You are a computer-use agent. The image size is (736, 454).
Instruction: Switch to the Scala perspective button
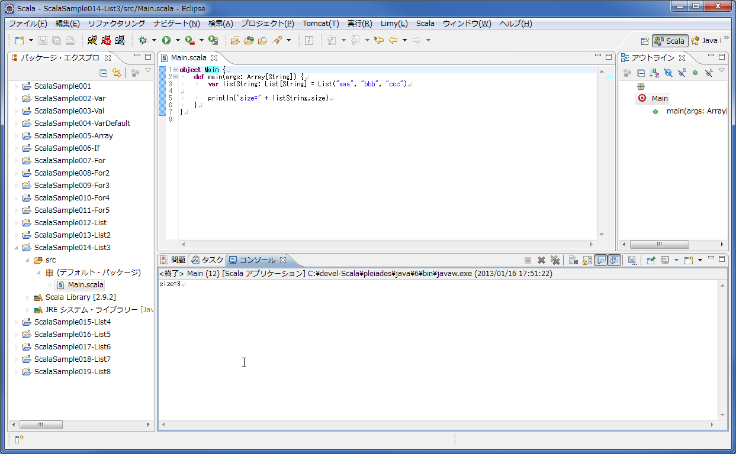tap(670, 41)
